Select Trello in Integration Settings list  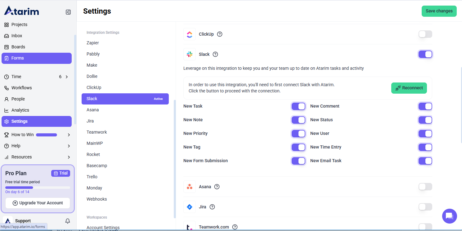(92, 177)
